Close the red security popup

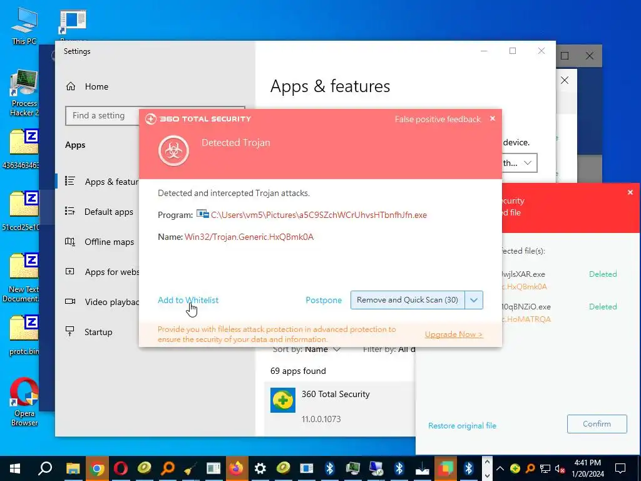pyautogui.click(x=630, y=192)
